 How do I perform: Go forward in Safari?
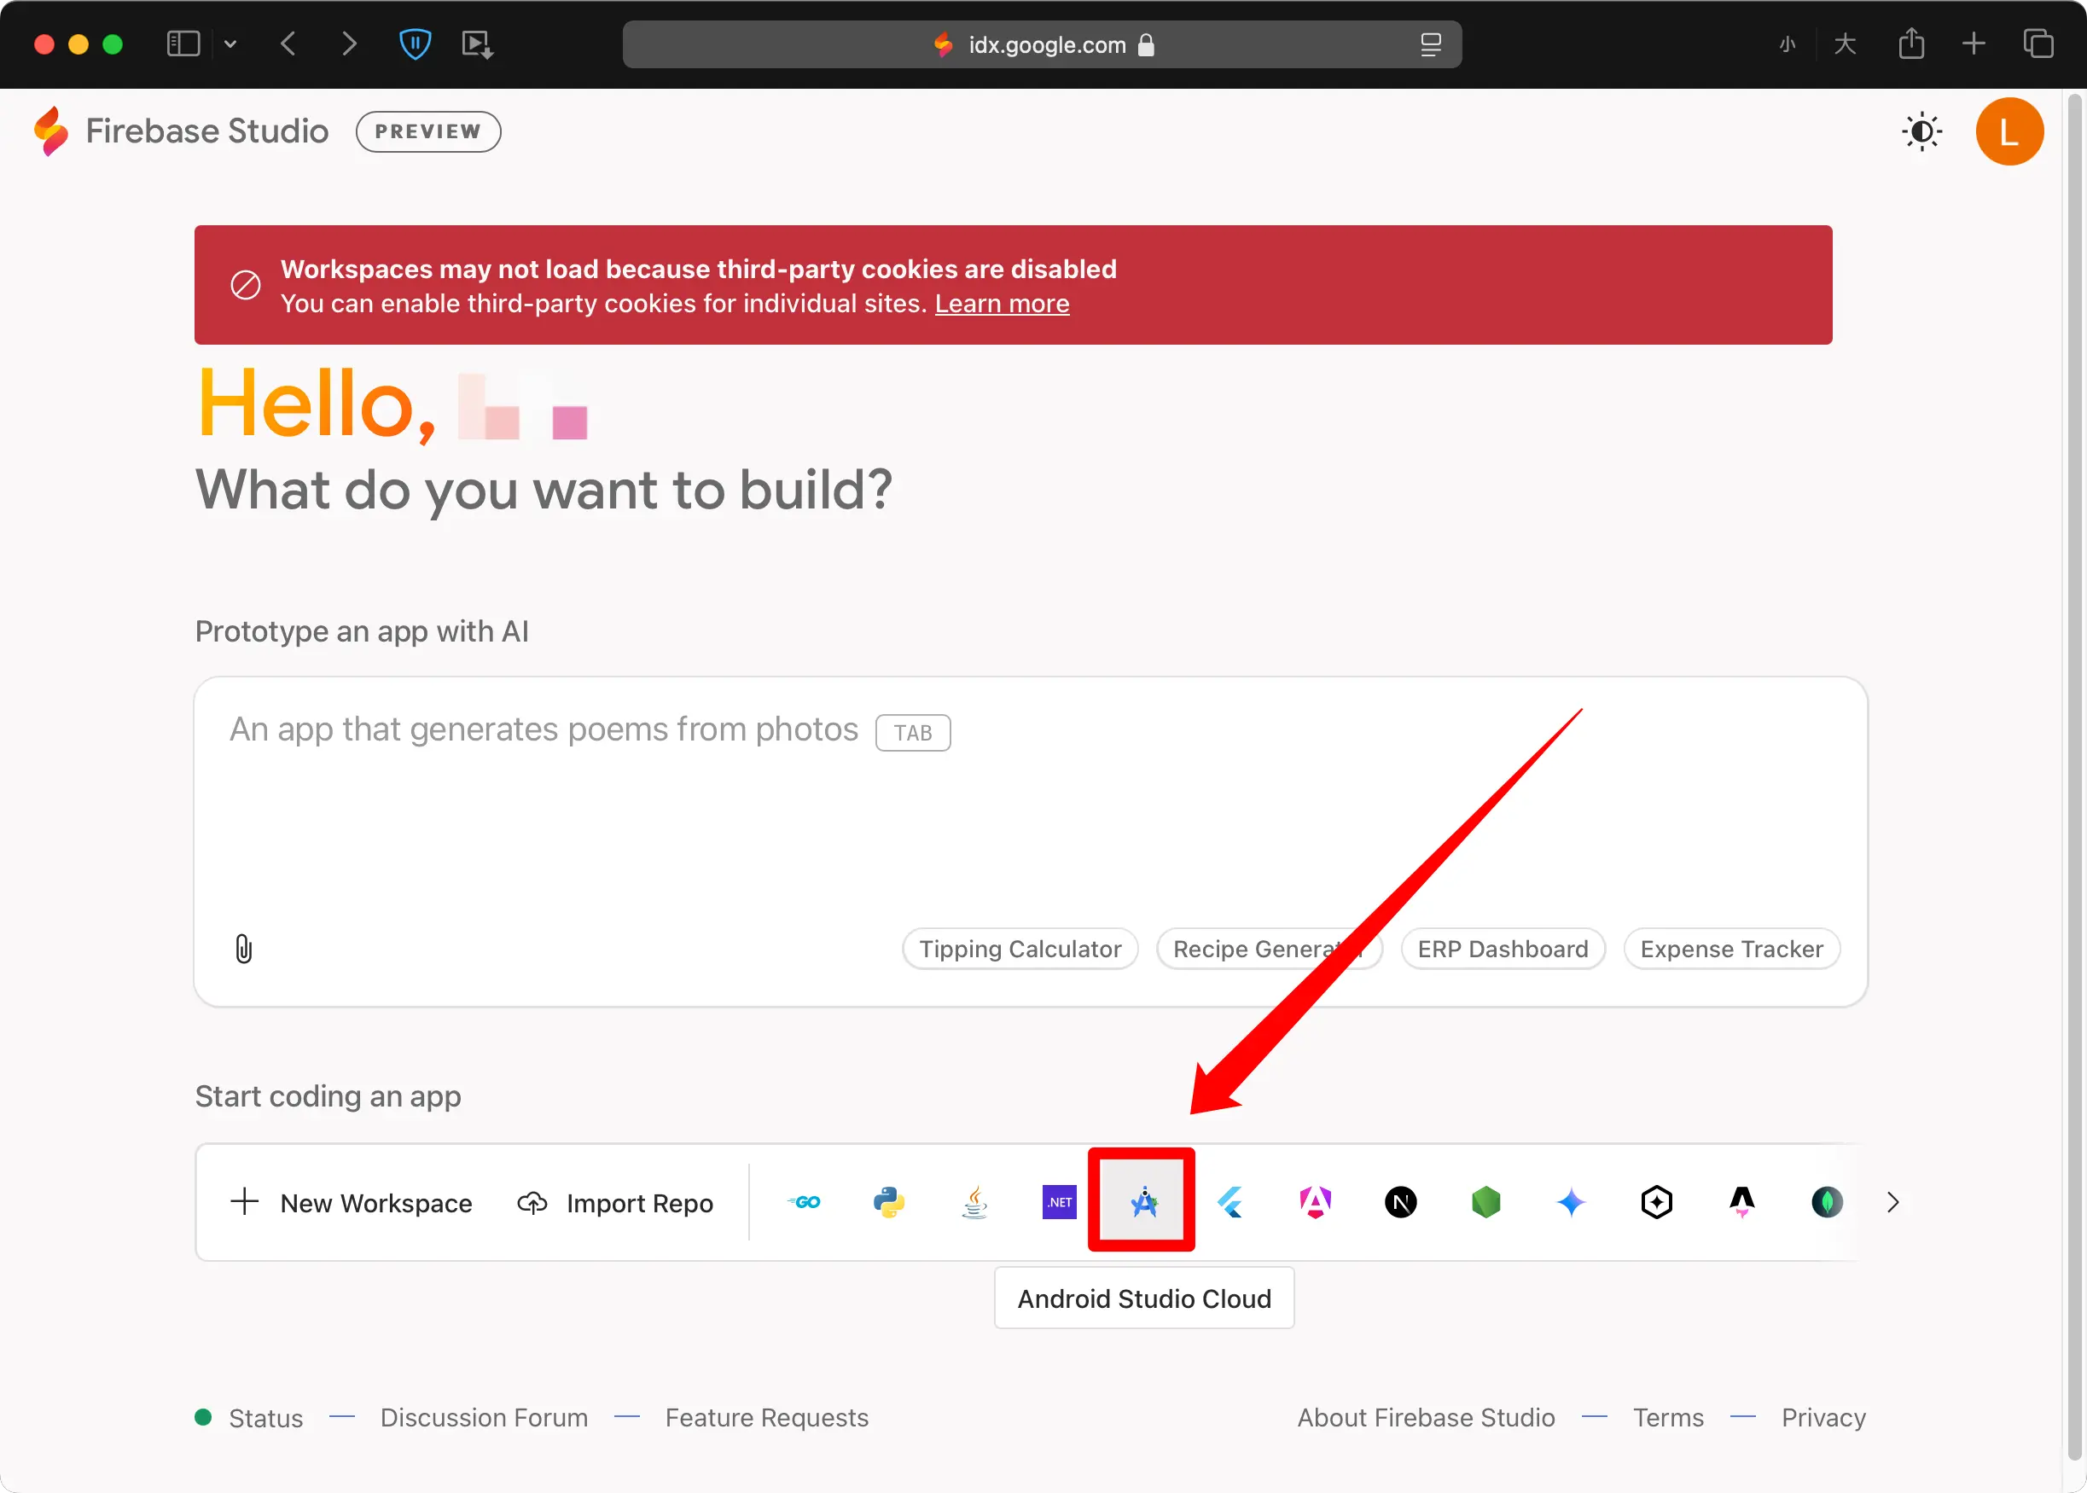point(348,44)
